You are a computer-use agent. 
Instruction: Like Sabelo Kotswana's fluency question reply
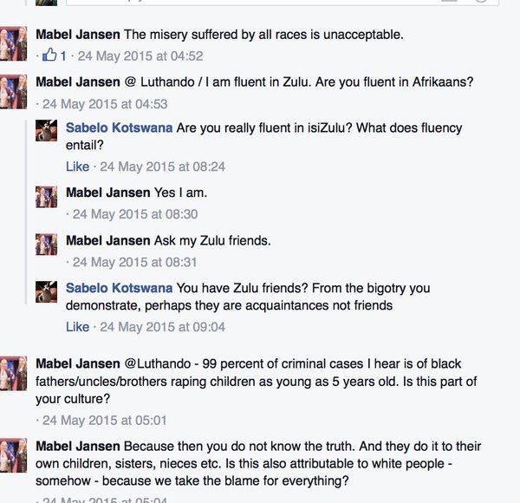(x=77, y=166)
